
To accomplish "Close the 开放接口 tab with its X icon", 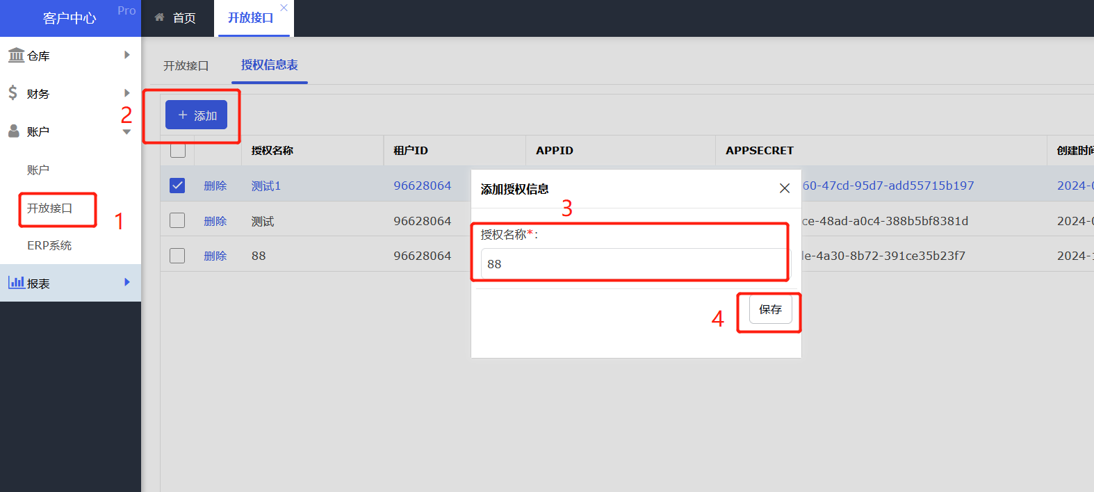I will [284, 8].
